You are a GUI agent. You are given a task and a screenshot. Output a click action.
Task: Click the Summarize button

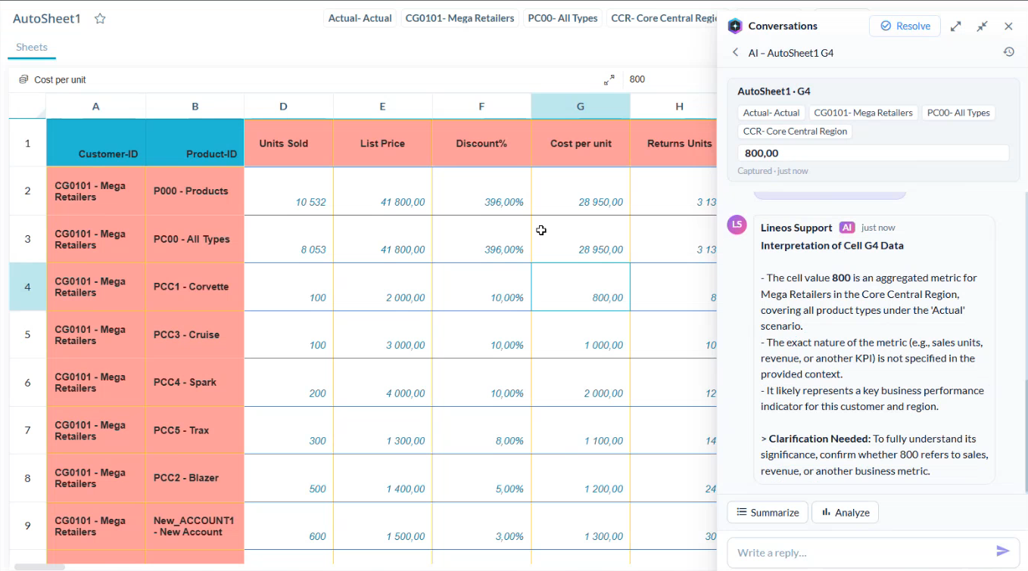pyautogui.click(x=768, y=512)
